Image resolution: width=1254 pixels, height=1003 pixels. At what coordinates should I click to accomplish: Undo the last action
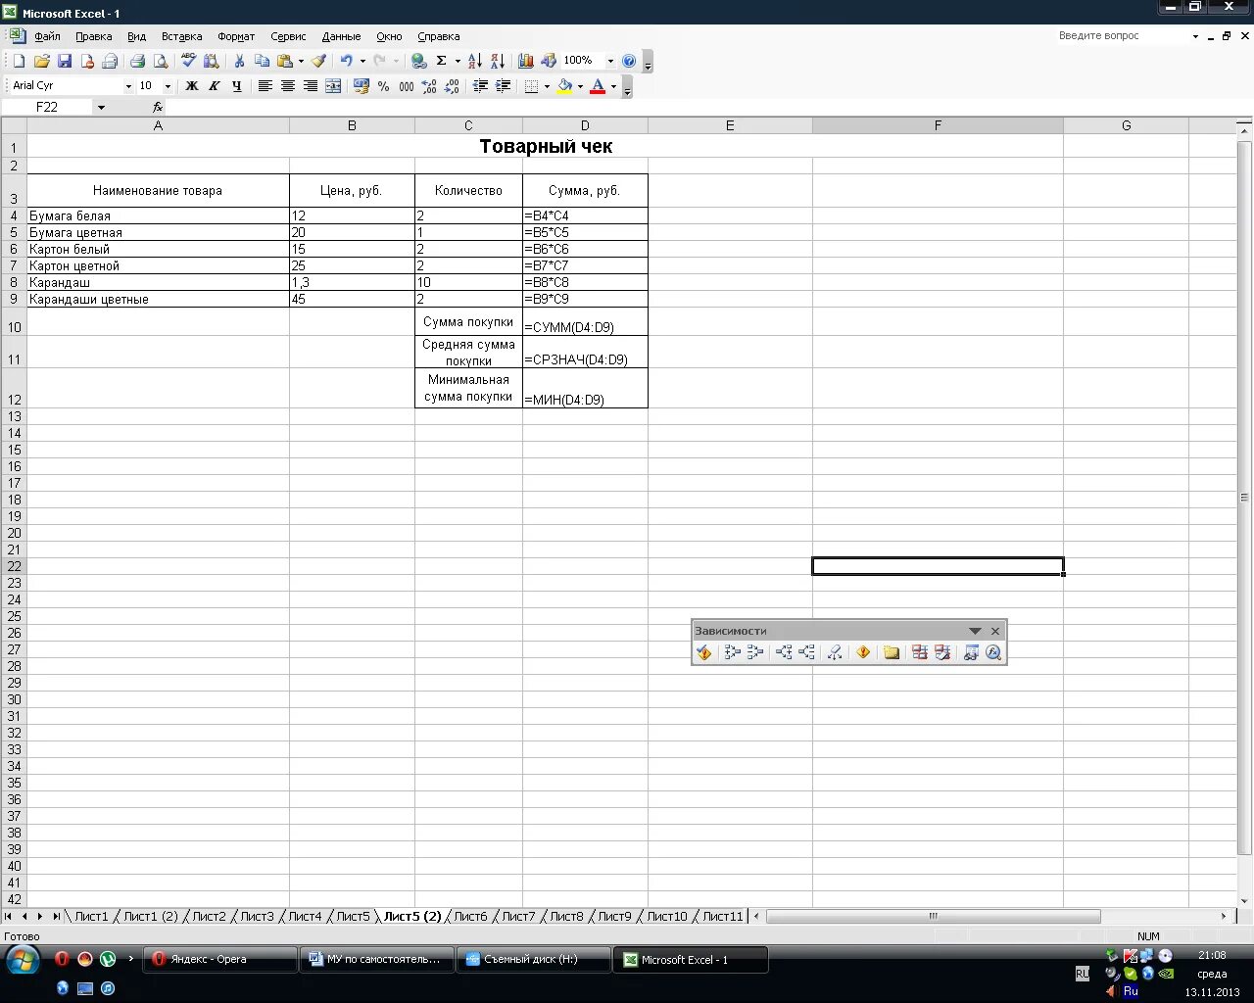[346, 61]
